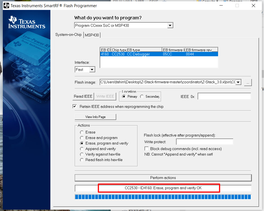Expand the Flash image history dropdown arrow

(x=238, y=82)
